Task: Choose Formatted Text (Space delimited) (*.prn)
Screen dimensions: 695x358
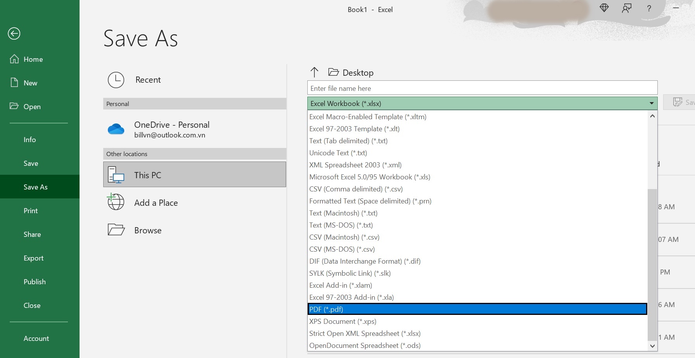Action: point(477,201)
